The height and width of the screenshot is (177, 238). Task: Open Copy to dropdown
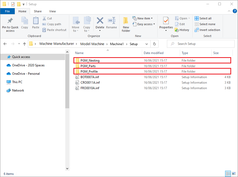pos(87,24)
